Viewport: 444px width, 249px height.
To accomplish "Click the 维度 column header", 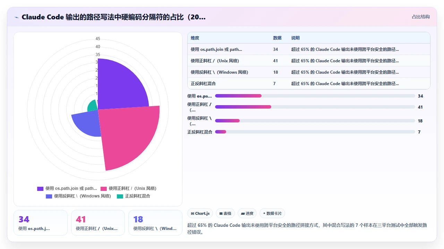I will pos(195,38).
